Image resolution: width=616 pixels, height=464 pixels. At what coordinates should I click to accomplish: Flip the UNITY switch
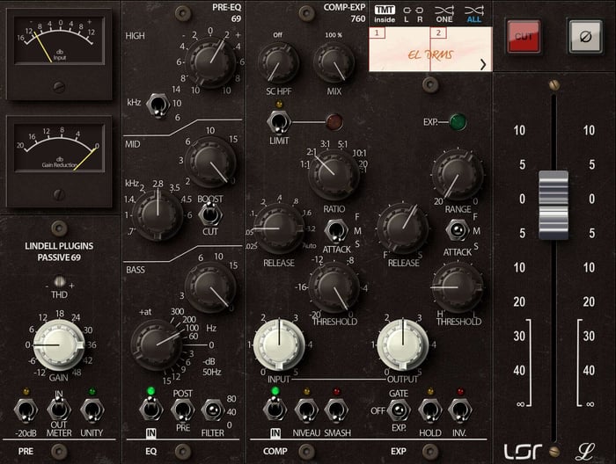92,410
